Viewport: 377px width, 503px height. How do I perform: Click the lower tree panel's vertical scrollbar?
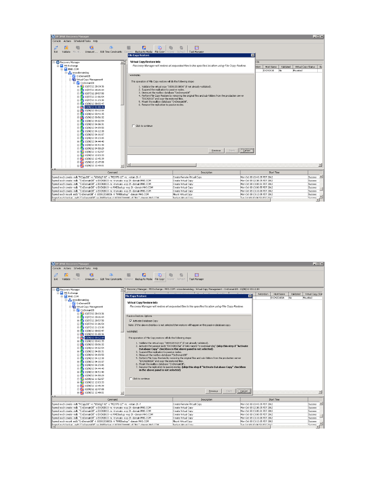[122, 341]
